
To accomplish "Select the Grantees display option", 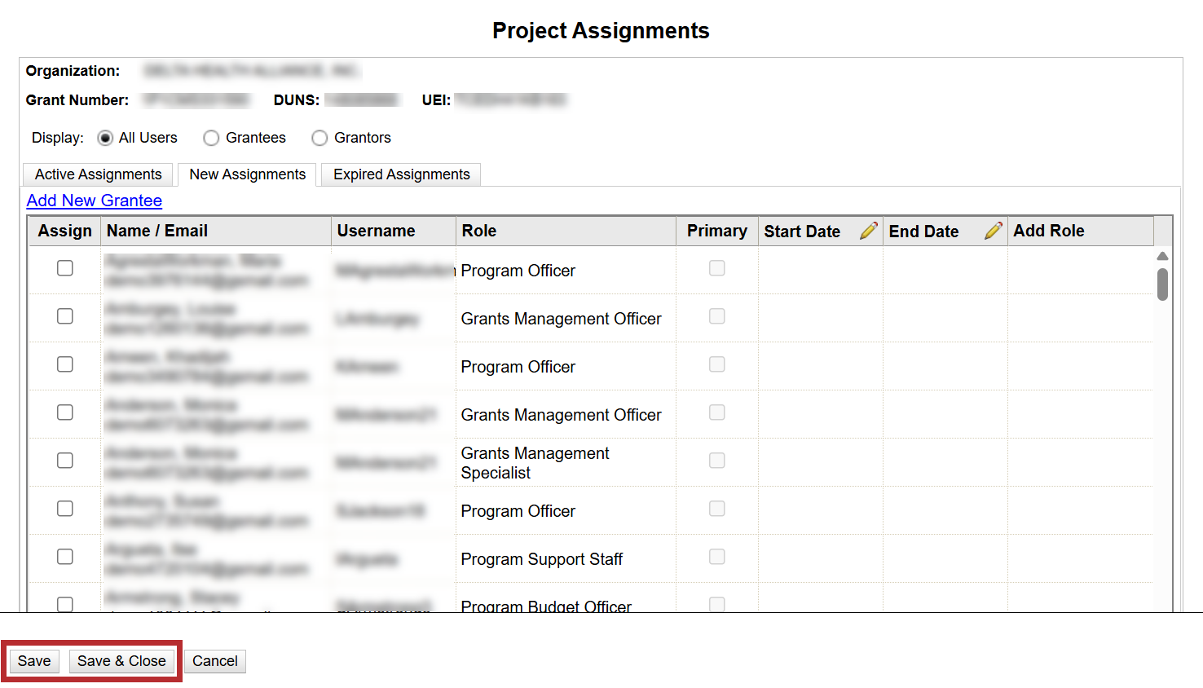I will [211, 138].
